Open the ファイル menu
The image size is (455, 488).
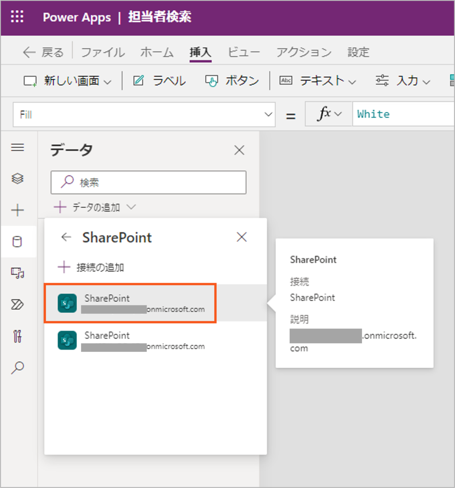pyautogui.click(x=103, y=52)
